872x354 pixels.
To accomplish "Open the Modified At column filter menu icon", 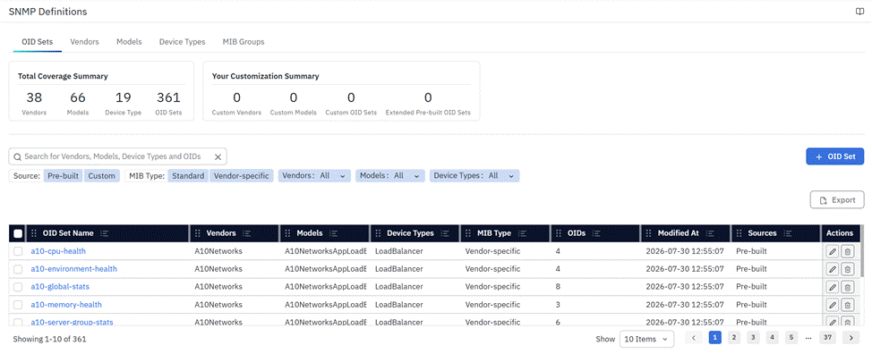I will point(710,233).
